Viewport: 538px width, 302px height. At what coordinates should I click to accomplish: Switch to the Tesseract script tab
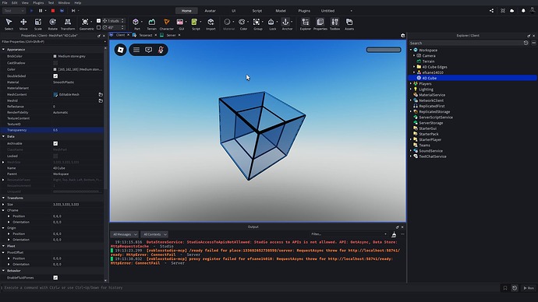click(x=145, y=35)
